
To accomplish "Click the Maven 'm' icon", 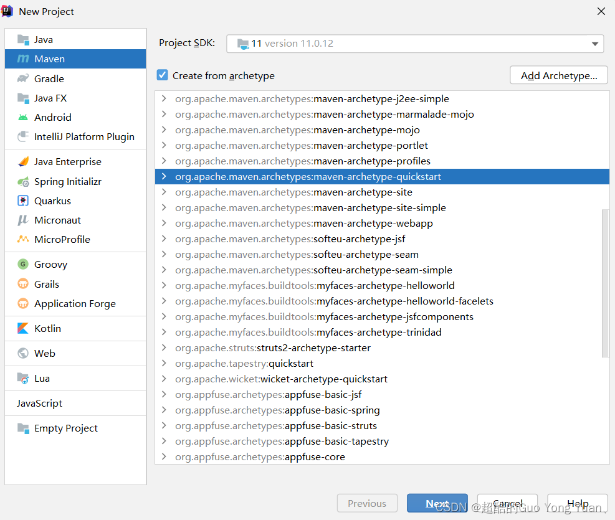I will 23,59.
